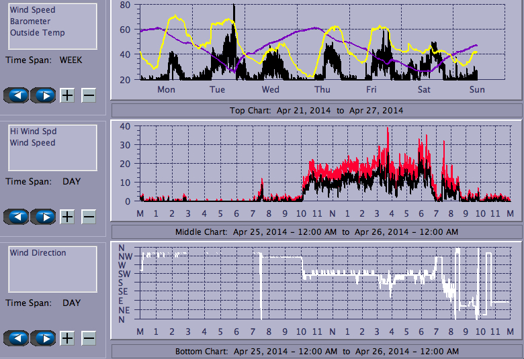Click the top chart's forward arrow button

coord(43,95)
